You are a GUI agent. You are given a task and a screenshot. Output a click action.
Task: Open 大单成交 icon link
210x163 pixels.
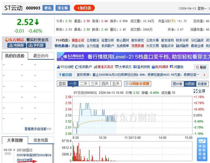point(123,67)
